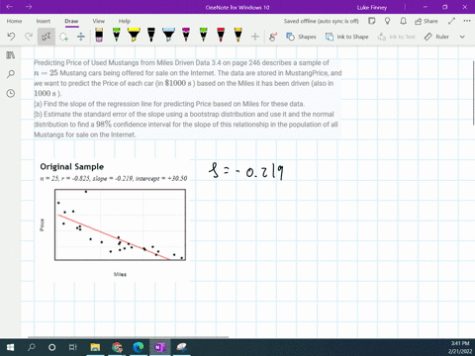This screenshot has height=356, width=475.
Task: Open the View tab
Action: point(98,21)
